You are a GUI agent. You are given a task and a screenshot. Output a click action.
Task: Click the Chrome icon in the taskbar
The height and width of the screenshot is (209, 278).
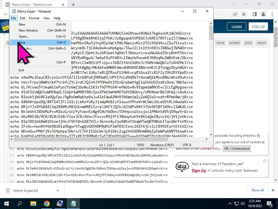tap(47, 204)
